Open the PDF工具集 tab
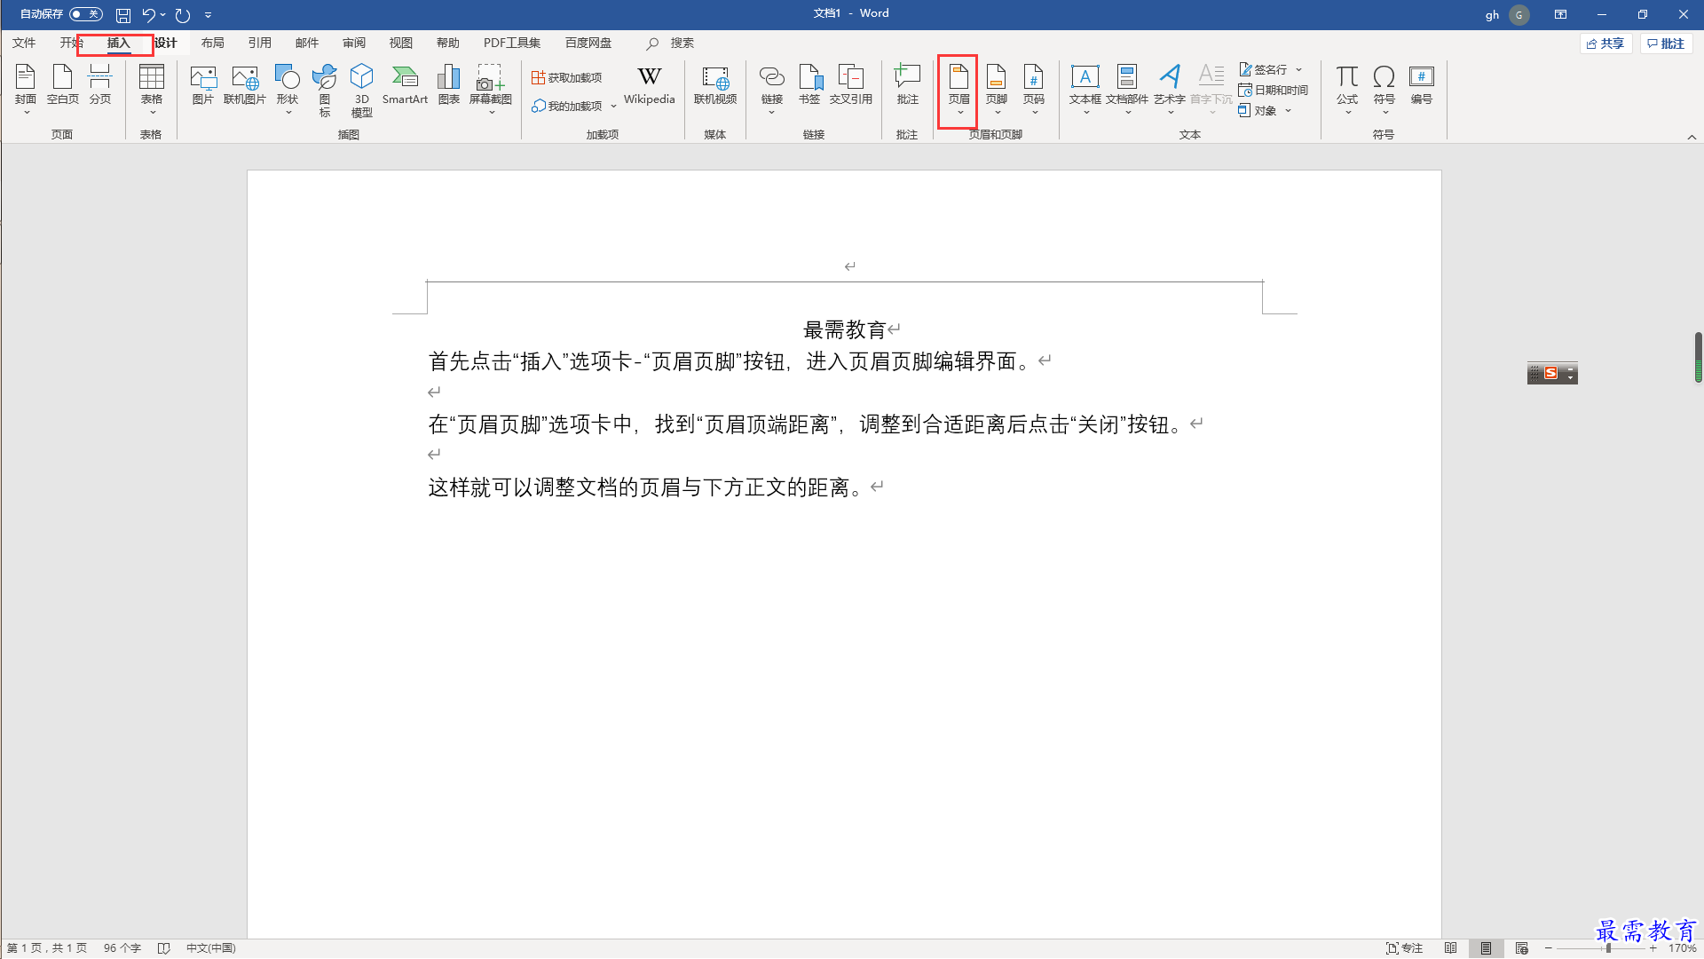Viewport: 1704px width, 959px height. pos(512,43)
